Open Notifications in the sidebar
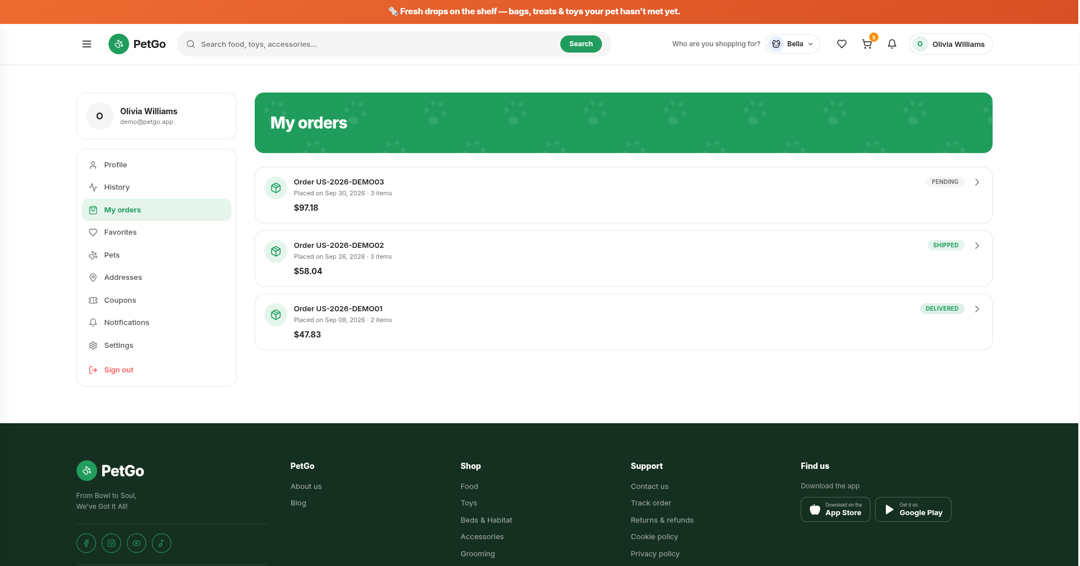The width and height of the screenshot is (1080, 566). pyautogui.click(x=156, y=323)
